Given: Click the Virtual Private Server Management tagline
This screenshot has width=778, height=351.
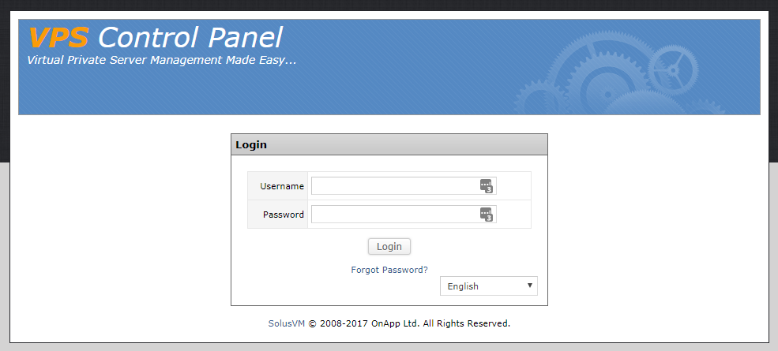Looking at the screenshot, I should (x=162, y=60).
